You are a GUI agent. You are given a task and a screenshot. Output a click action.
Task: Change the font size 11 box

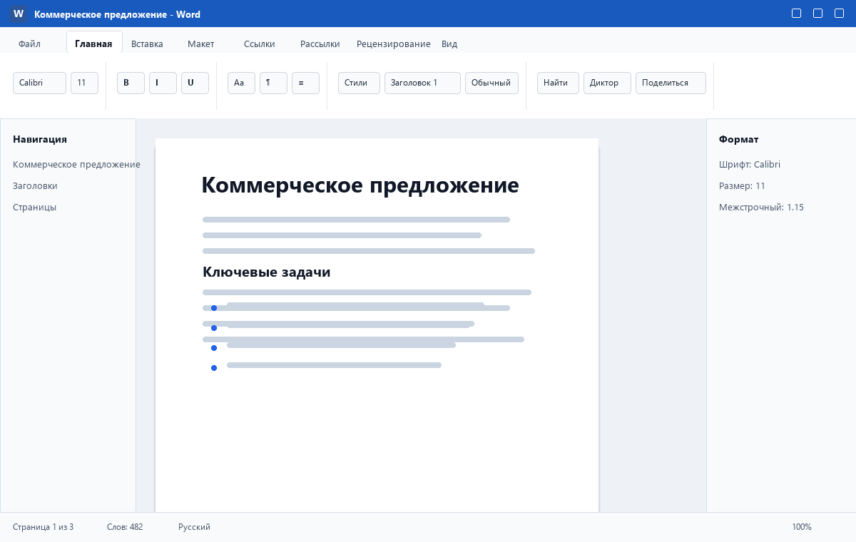(84, 83)
